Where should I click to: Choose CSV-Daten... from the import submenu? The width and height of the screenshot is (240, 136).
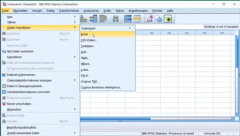(107, 40)
